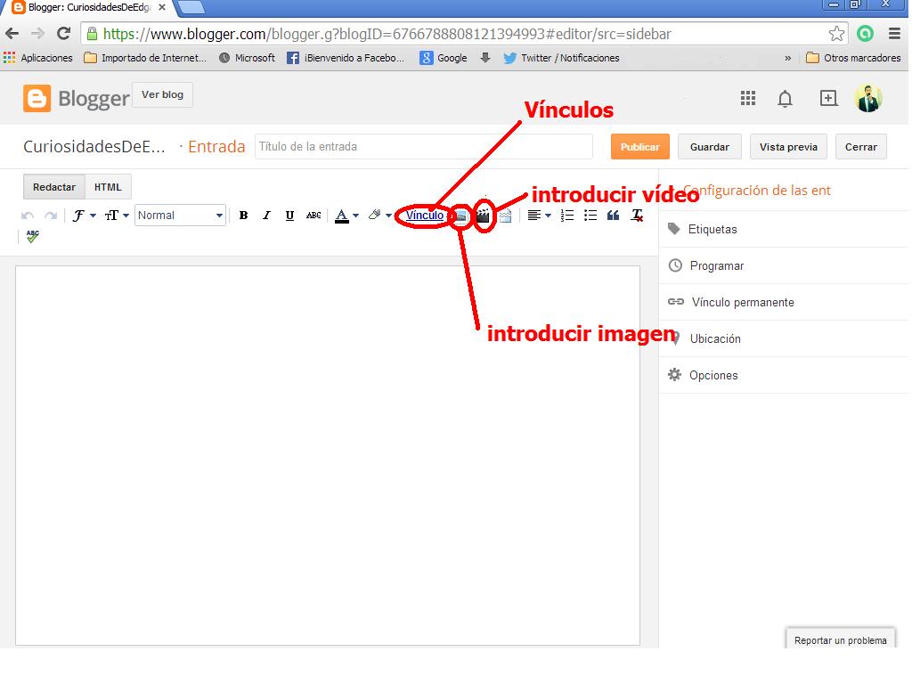The image size is (912, 684).
Task: Click the download arrow bookmark icon
Action: [485, 58]
